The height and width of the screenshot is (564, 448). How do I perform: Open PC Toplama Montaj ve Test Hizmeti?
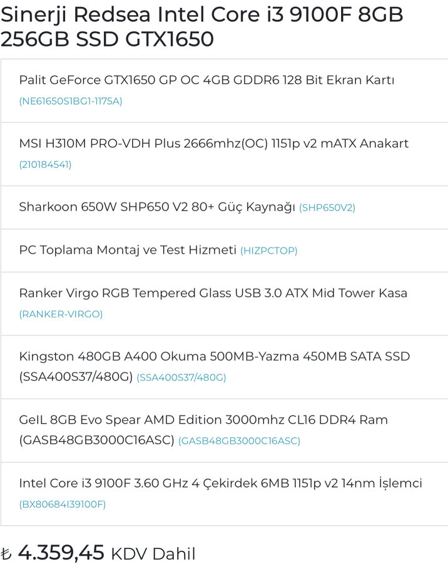tap(128, 249)
